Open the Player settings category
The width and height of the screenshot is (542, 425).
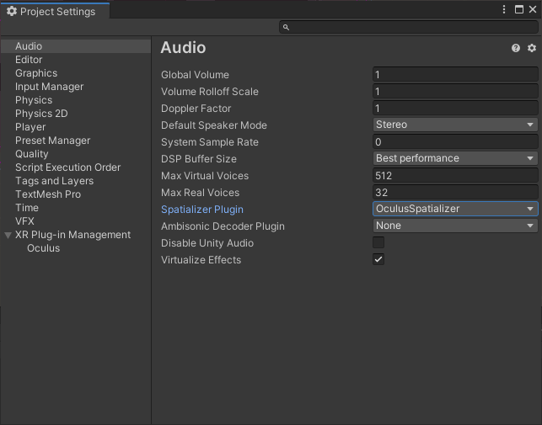30,127
